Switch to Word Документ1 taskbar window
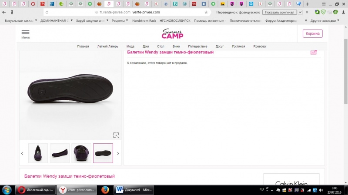Viewport: 348px width, 195px height. (x=134, y=190)
